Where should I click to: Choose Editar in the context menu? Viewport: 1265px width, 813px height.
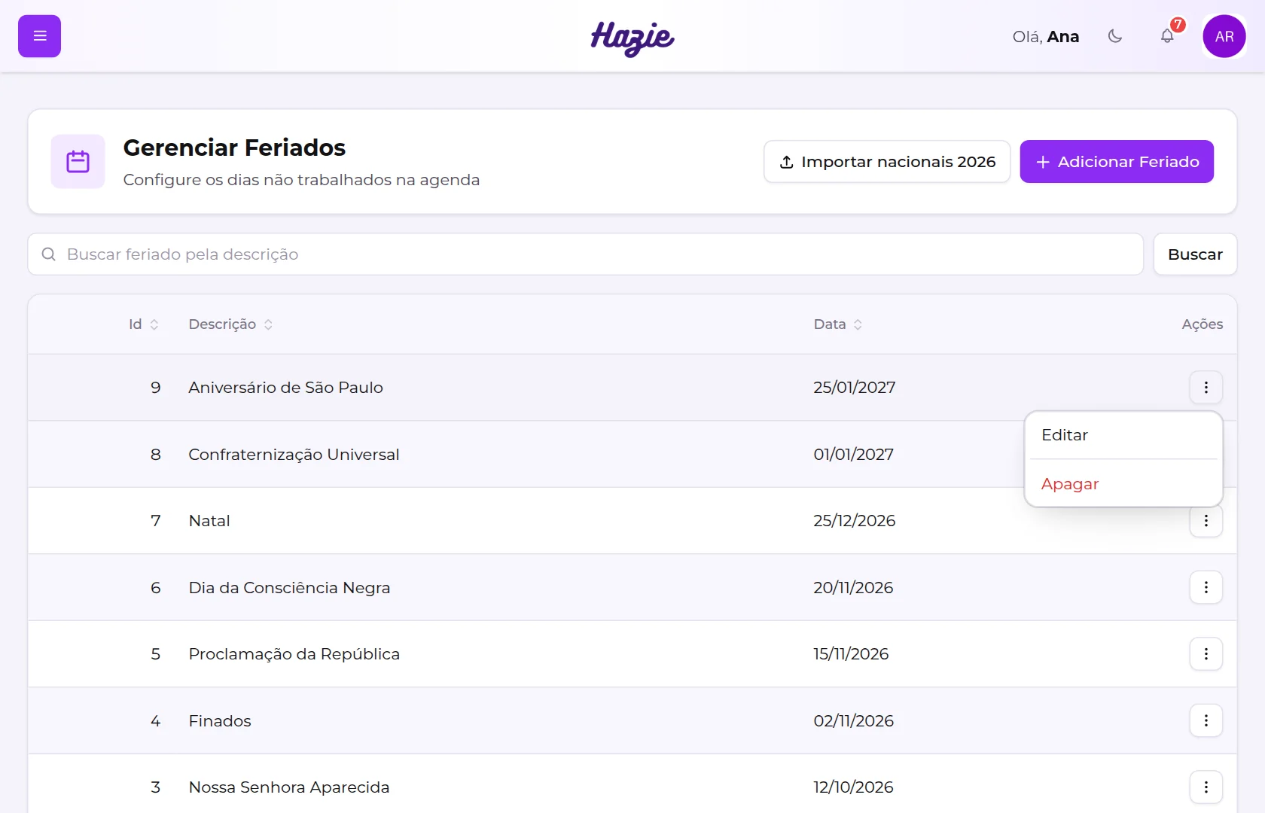1123,435
